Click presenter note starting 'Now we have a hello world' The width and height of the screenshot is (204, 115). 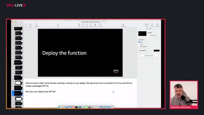tap(79, 84)
